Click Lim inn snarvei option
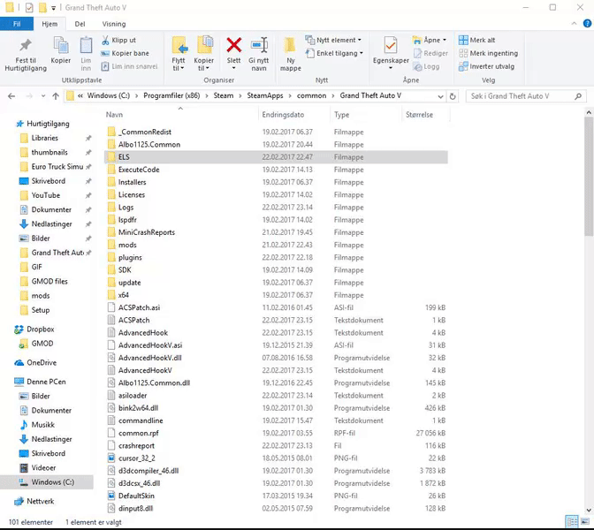This screenshot has width=594, height=530. point(129,66)
